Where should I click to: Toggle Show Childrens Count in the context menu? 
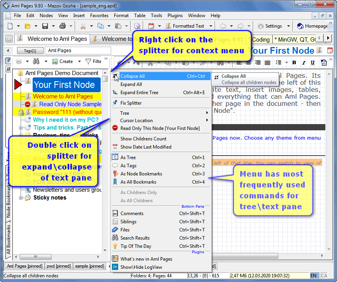tap(161, 139)
